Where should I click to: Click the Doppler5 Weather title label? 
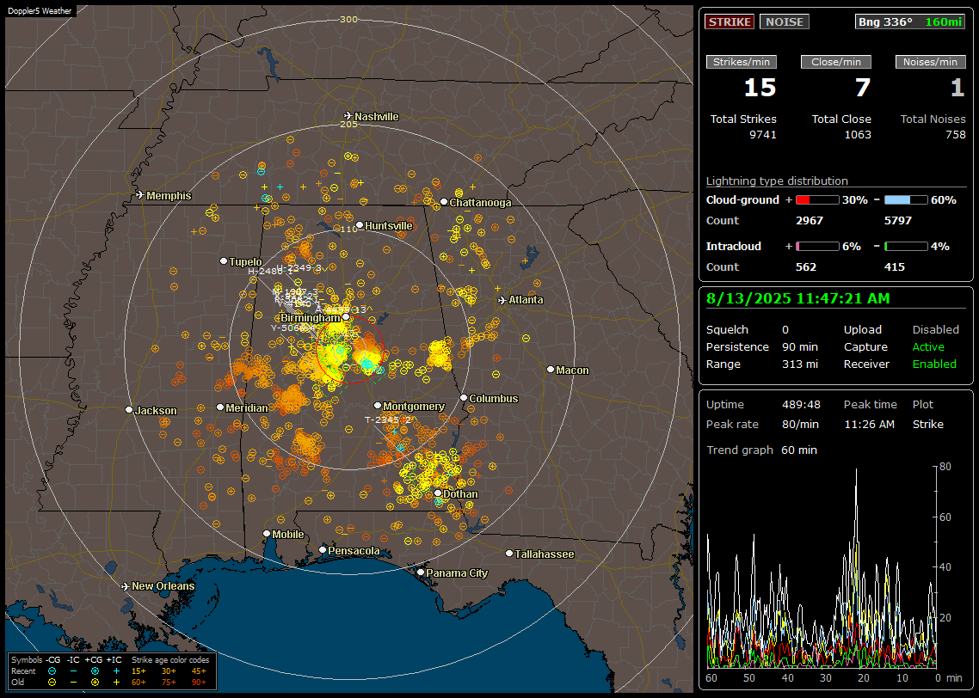coord(40,10)
